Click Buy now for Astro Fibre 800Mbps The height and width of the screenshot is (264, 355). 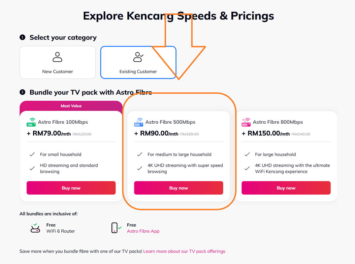click(x=286, y=188)
